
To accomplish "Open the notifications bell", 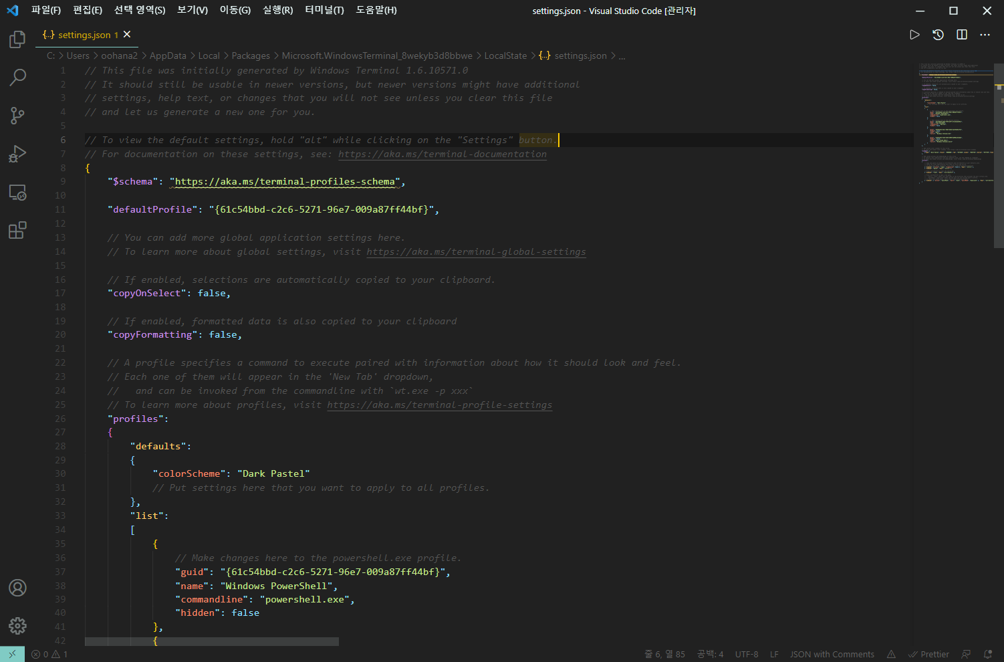I will [988, 655].
